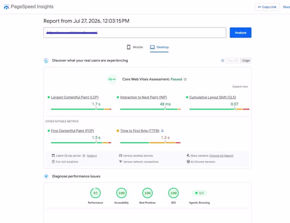
Task: Click the wifi icon by Various network connections
Action: [x=121, y=161]
